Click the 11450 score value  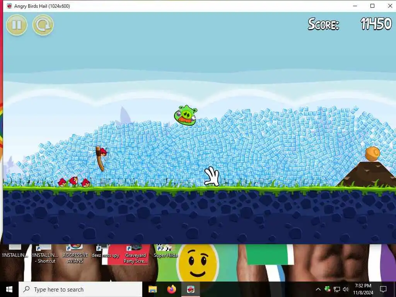coord(376,24)
